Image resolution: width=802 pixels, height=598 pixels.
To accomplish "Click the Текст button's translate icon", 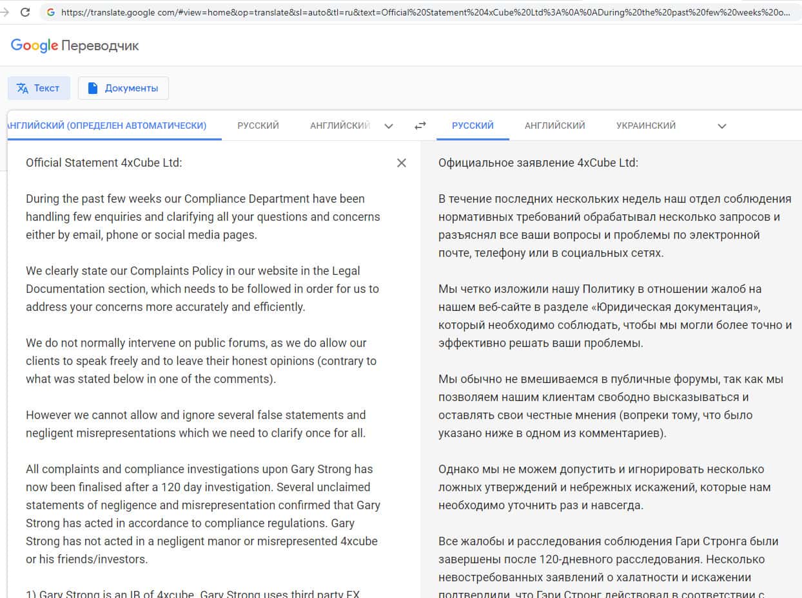I will [23, 88].
